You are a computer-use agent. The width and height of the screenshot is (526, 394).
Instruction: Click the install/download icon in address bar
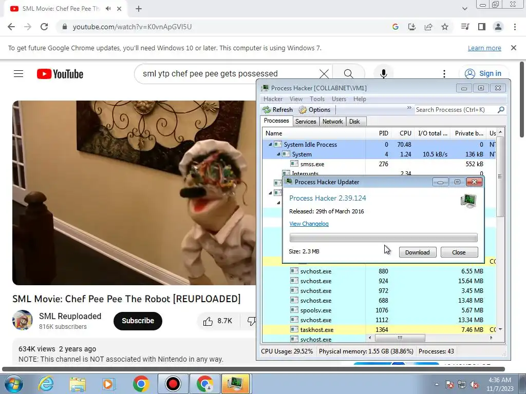[x=412, y=27]
